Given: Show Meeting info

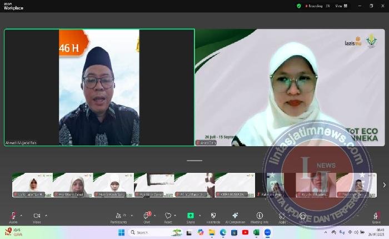Looking at the screenshot, I should point(259,216).
